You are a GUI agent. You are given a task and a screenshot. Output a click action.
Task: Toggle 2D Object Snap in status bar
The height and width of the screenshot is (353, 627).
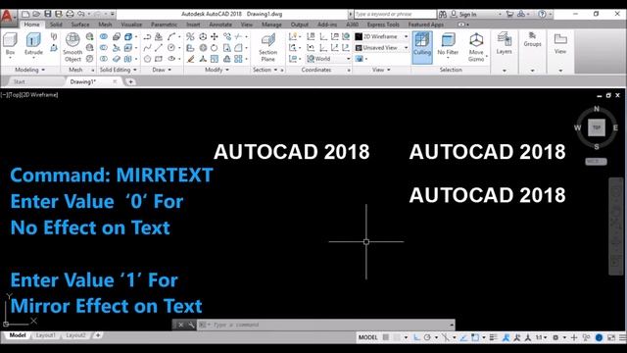click(474, 337)
